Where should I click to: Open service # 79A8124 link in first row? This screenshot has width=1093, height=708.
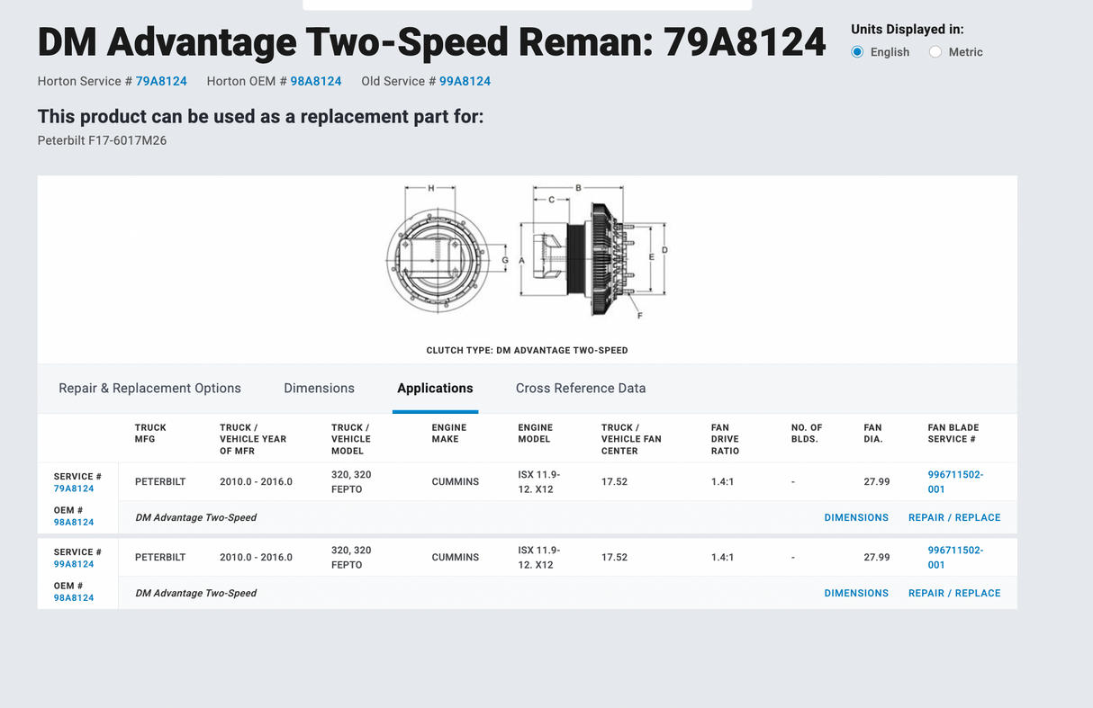click(x=74, y=488)
